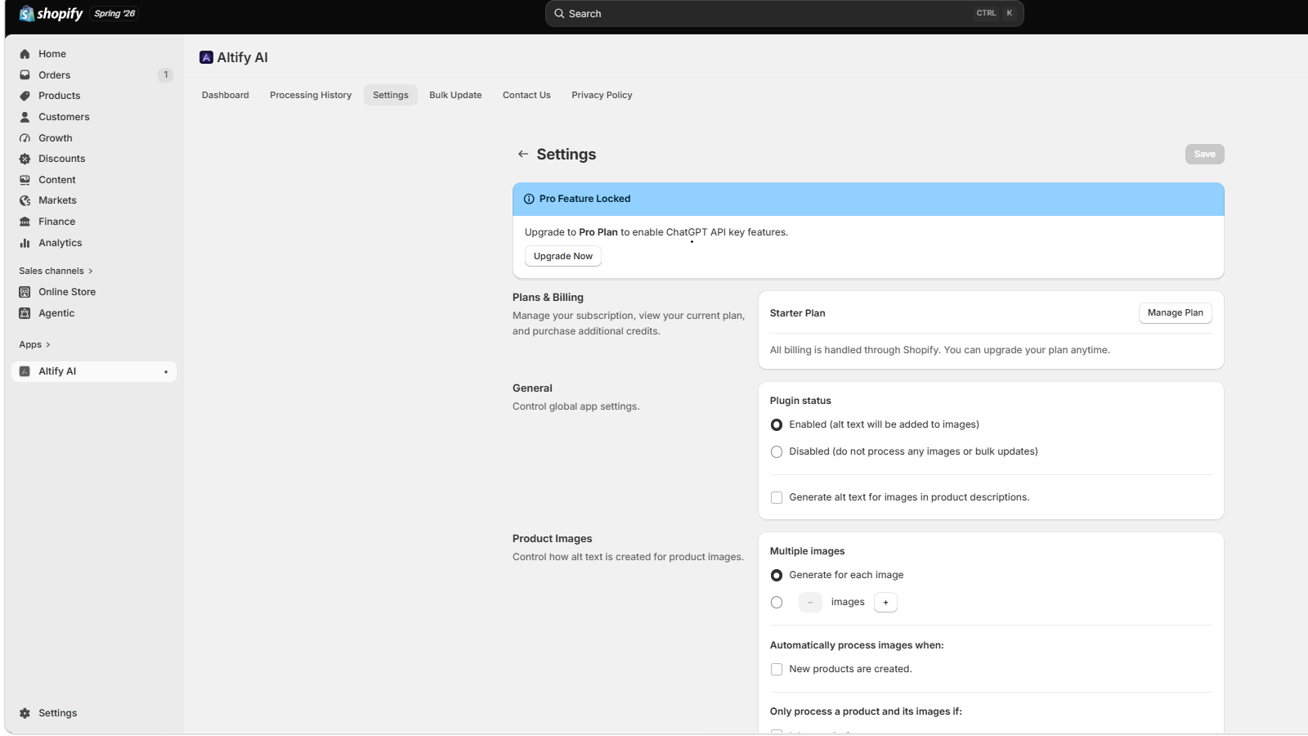Click the CTRL K shortcut hint
Image resolution: width=1308 pixels, height=736 pixels.
pos(995,14)
